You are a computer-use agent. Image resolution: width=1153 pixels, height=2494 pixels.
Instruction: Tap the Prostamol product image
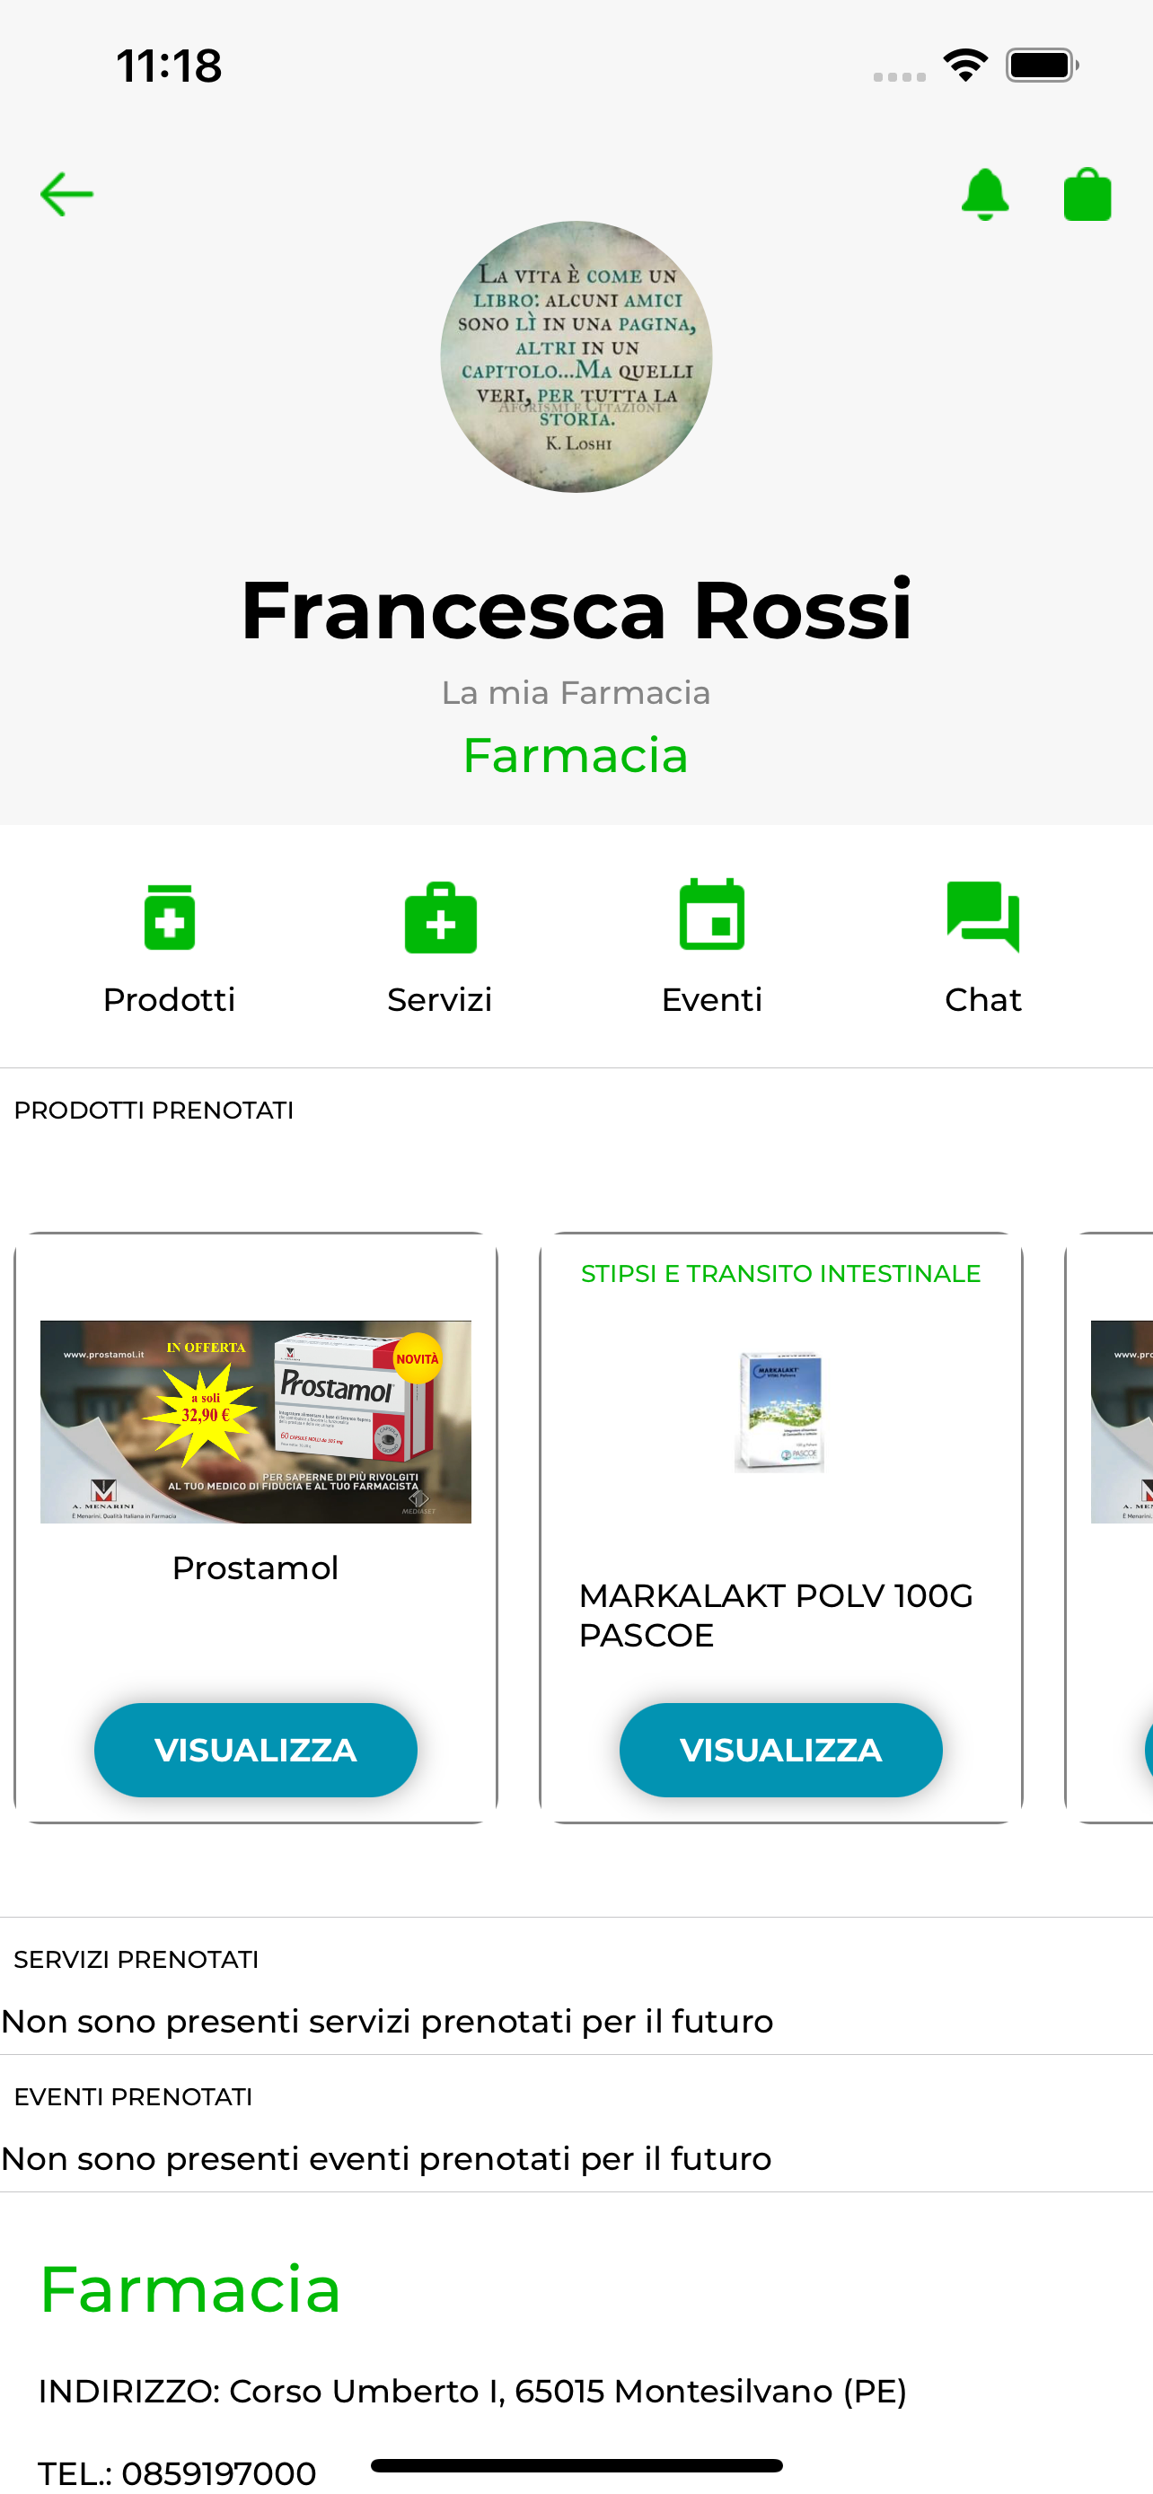click(x=256, y=1421)
